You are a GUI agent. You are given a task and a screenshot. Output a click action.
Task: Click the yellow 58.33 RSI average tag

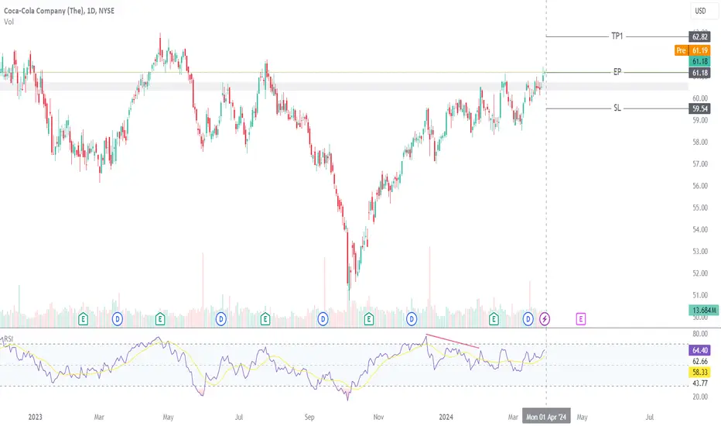pos(700,372)
